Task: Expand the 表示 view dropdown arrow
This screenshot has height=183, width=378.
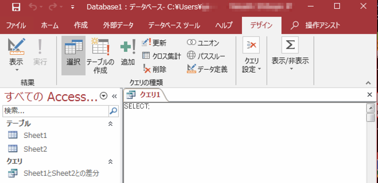Action: click(x=17, y=70)
